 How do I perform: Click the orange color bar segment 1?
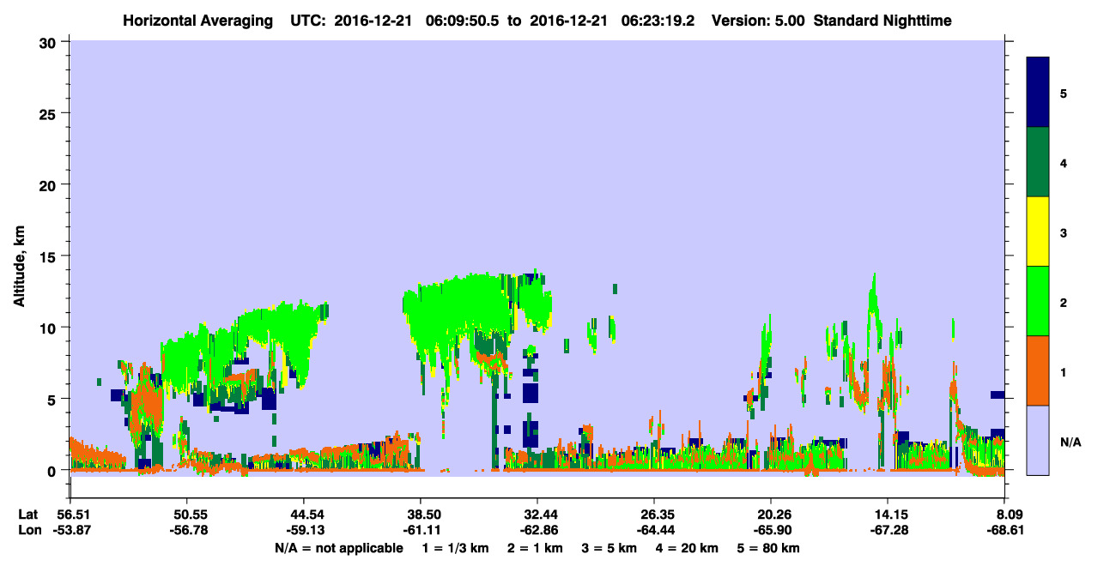[1038, 370]
